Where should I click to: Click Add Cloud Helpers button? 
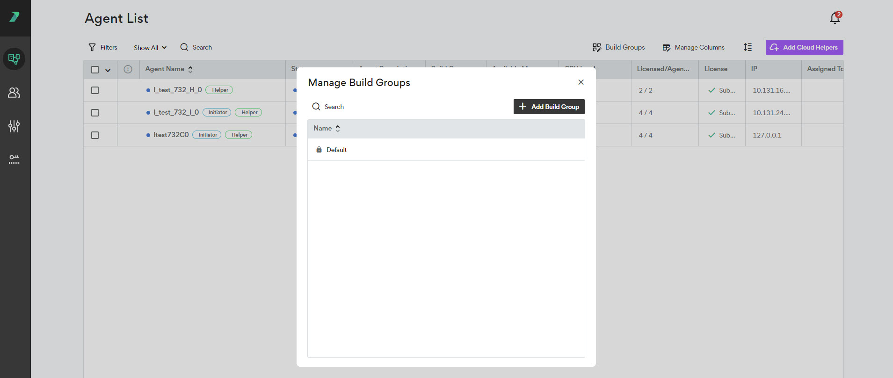pos(804,47)
